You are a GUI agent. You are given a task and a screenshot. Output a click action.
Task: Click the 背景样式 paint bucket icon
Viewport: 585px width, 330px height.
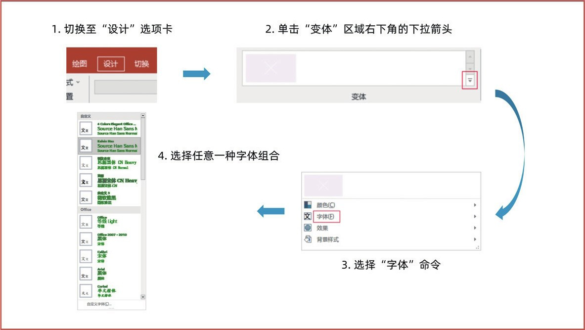click(308, 239)
